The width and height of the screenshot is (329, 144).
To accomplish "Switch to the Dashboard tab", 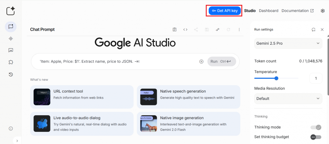I will (x=269, y=11).
